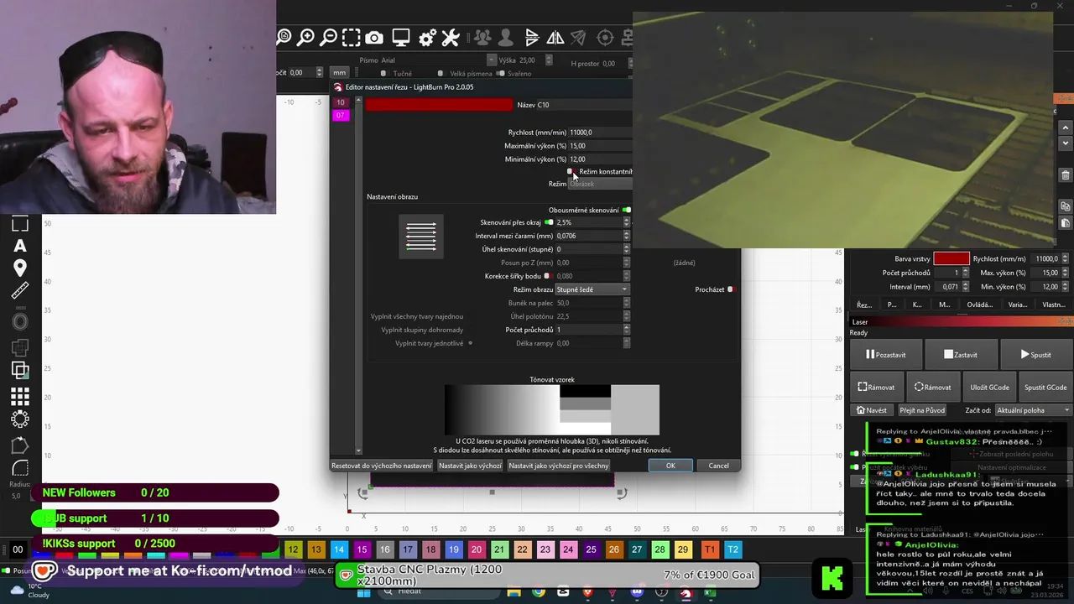1074x604 pixels.
Task: Open the Circular Array tool icon
Action: (20, 419)
